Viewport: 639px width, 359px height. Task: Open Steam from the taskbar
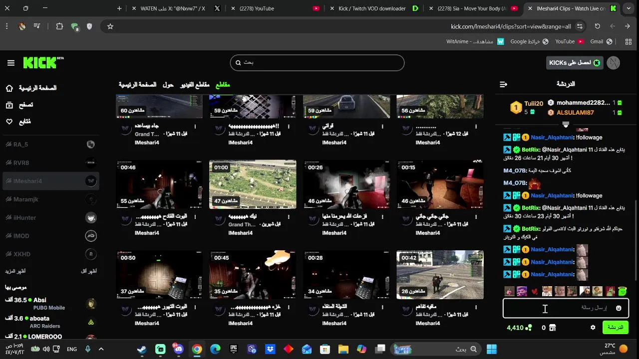click(x=142, y=349)
